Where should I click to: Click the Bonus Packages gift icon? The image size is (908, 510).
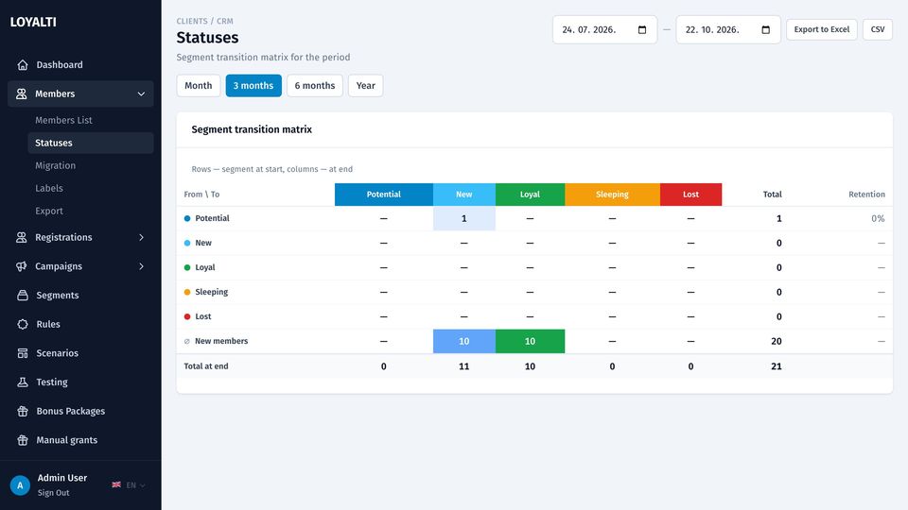pos(23,411)
